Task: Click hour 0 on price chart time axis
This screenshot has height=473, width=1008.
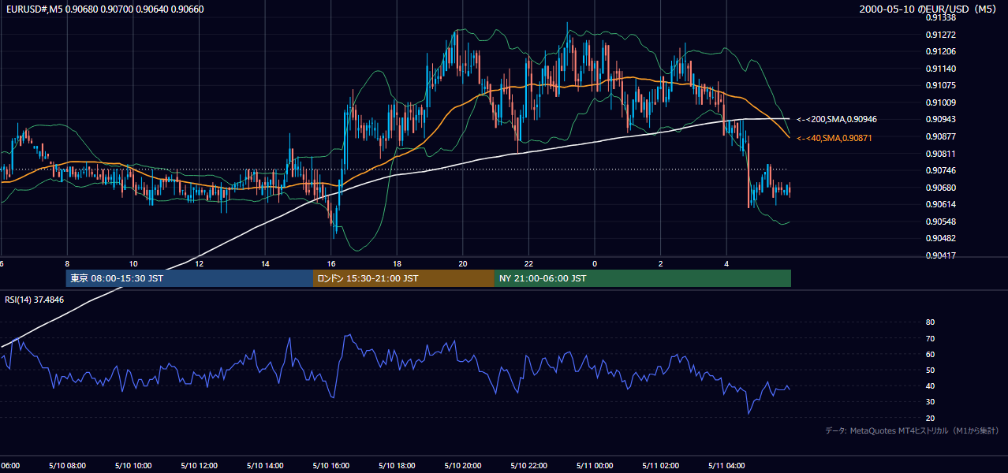Action: (595, 263)
